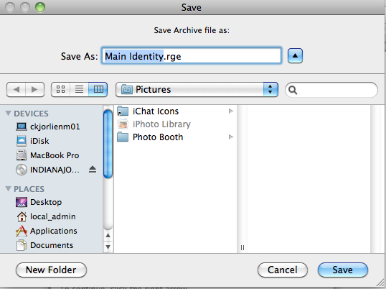Switch to list view
The height and width of the screenshot is (289, 386).
coord(79,89)
